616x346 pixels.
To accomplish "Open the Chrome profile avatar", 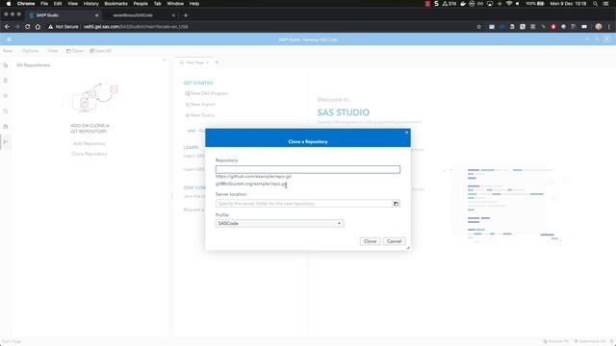I will pos(599,27).
